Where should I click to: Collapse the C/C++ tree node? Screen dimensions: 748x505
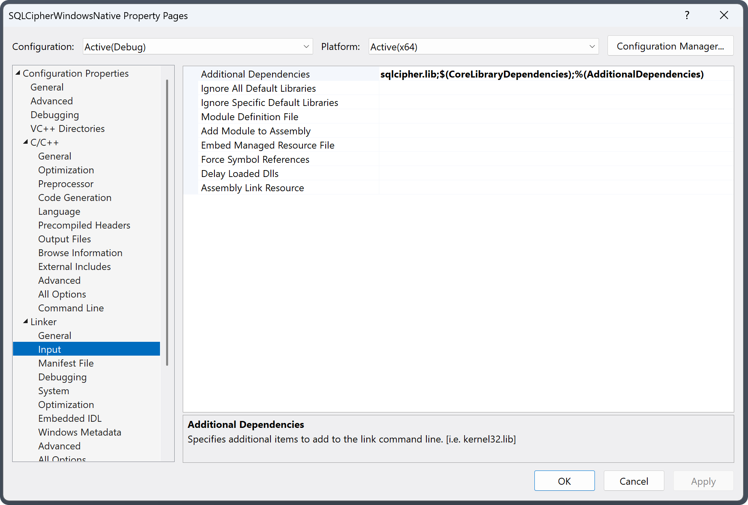(26, 142)
